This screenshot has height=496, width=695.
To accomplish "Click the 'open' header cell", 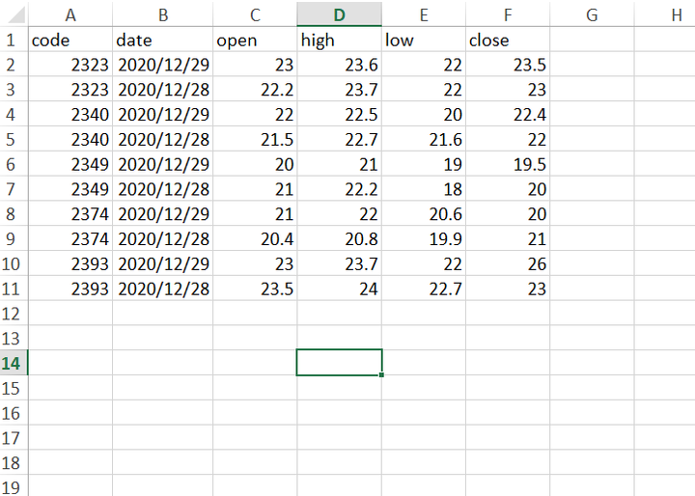I will (255, 40).
